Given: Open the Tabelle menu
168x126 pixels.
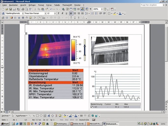Looking at the screenshot, I should (57, 5).
